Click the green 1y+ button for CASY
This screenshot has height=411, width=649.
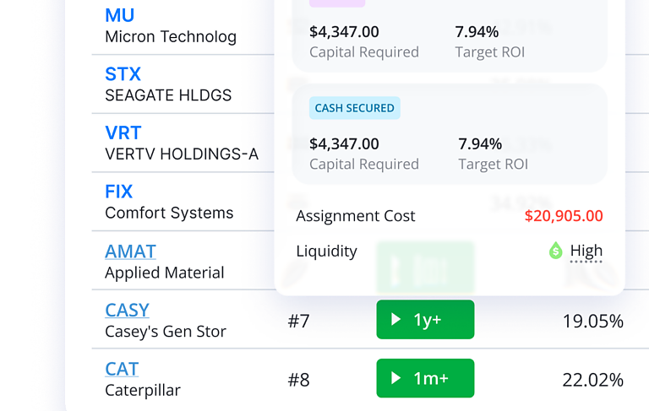point(425,320)
